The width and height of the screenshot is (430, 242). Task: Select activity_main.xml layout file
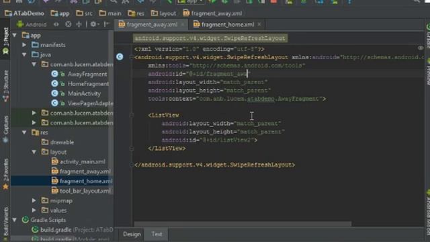[83, 161]
